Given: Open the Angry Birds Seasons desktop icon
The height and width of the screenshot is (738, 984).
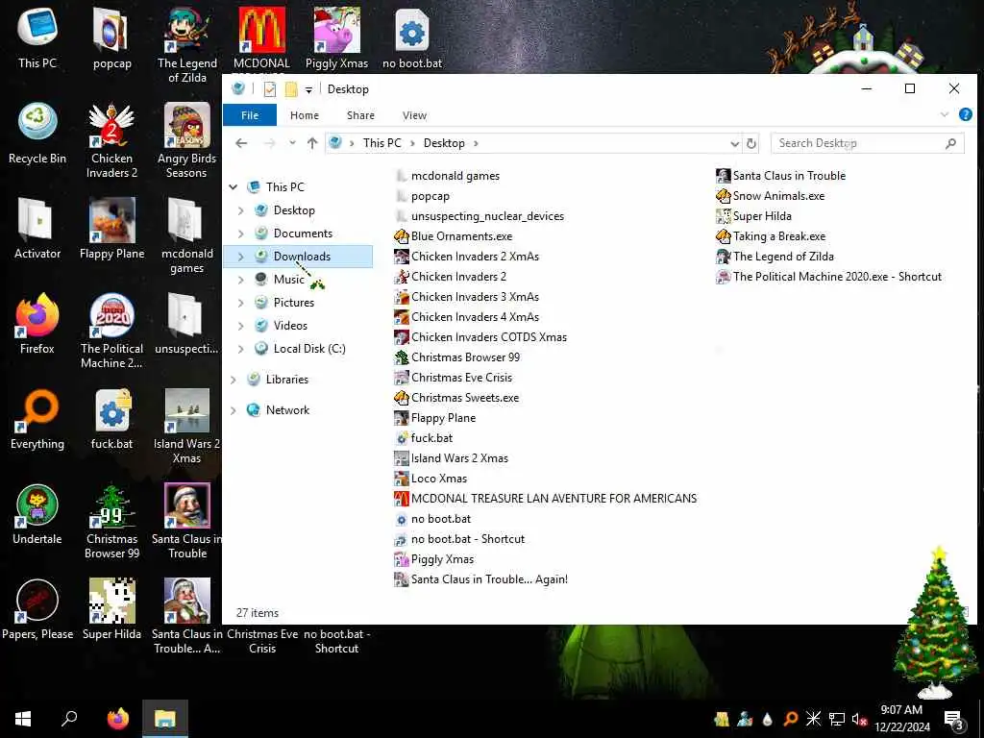Looking at the screenshot, I should coord(186,140).
